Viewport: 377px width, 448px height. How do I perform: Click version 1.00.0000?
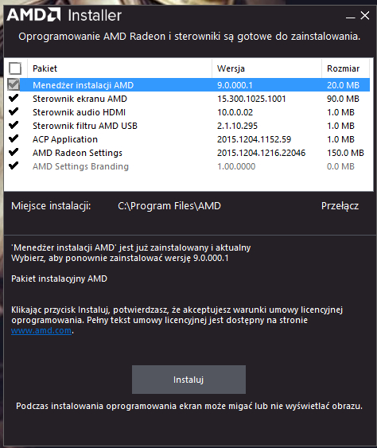coord(236,166)
